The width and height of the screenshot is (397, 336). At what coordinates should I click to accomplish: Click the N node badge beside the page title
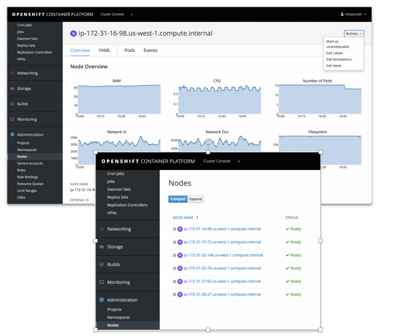(73, 34)
